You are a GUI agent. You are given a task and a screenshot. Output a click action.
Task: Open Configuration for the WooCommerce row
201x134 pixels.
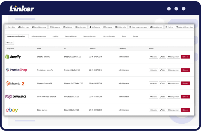pyautogui.click(x=173, y=97)
